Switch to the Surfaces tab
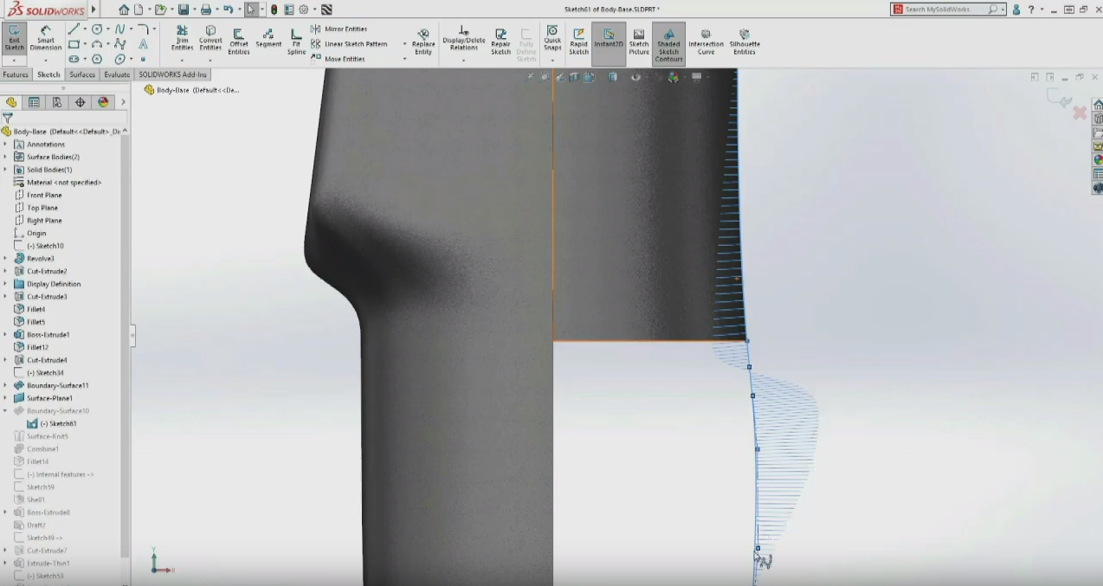Image resolution: width=1103 pixels, height=586 pixels. tap(82, 74)
